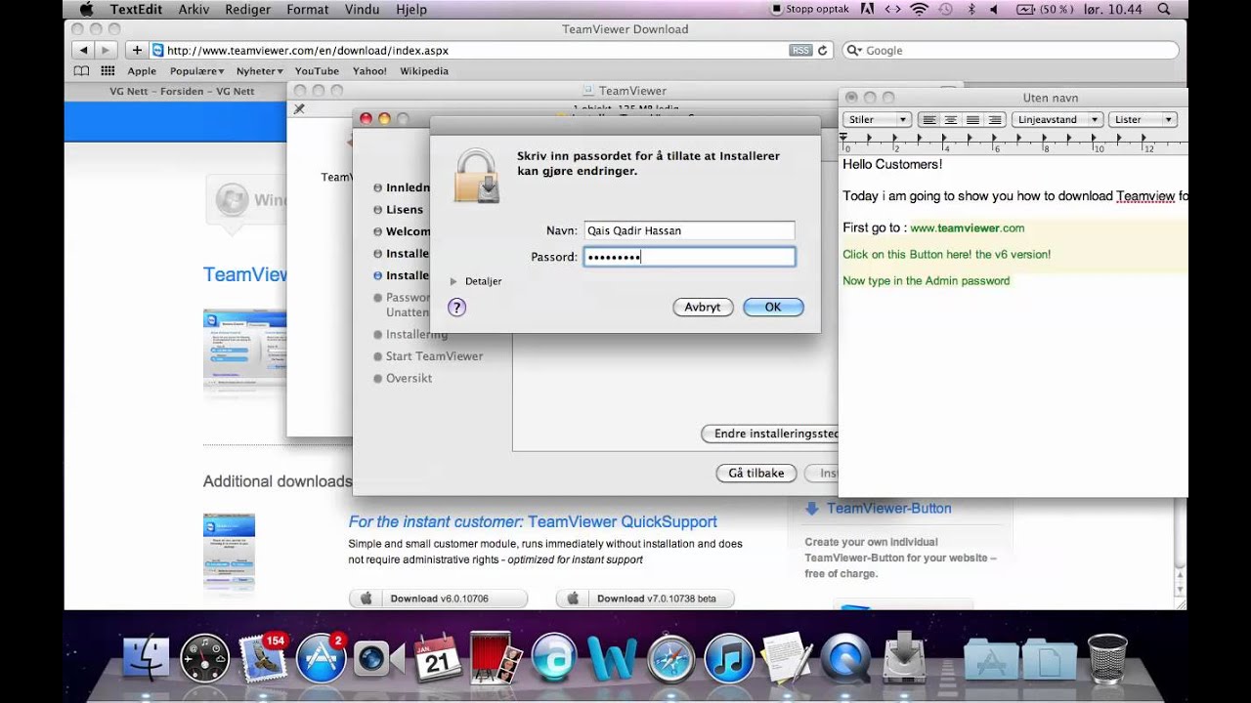The height and width of the screenshot is (703, 1251).
Task: Click the Navn username field
Action: 689,230
